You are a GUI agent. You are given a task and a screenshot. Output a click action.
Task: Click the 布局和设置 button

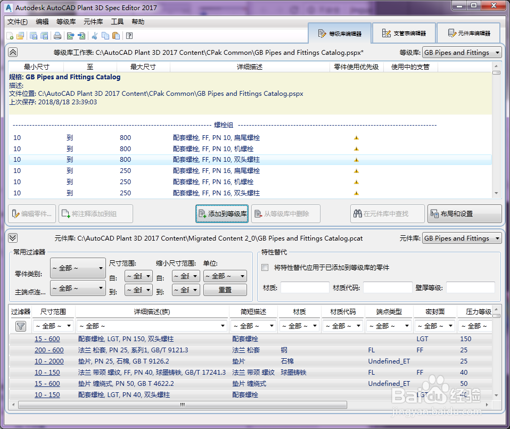(464, 213)
